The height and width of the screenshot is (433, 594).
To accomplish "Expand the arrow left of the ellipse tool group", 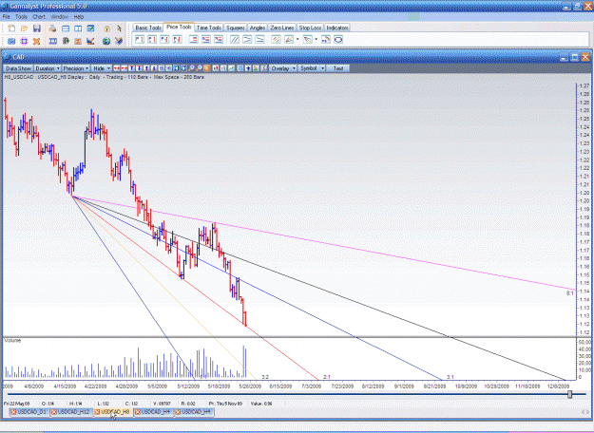I will [x=316, y=39].
